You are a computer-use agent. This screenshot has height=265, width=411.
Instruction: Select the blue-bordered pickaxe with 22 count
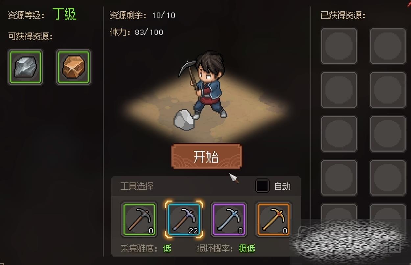[x=184, y=219]
